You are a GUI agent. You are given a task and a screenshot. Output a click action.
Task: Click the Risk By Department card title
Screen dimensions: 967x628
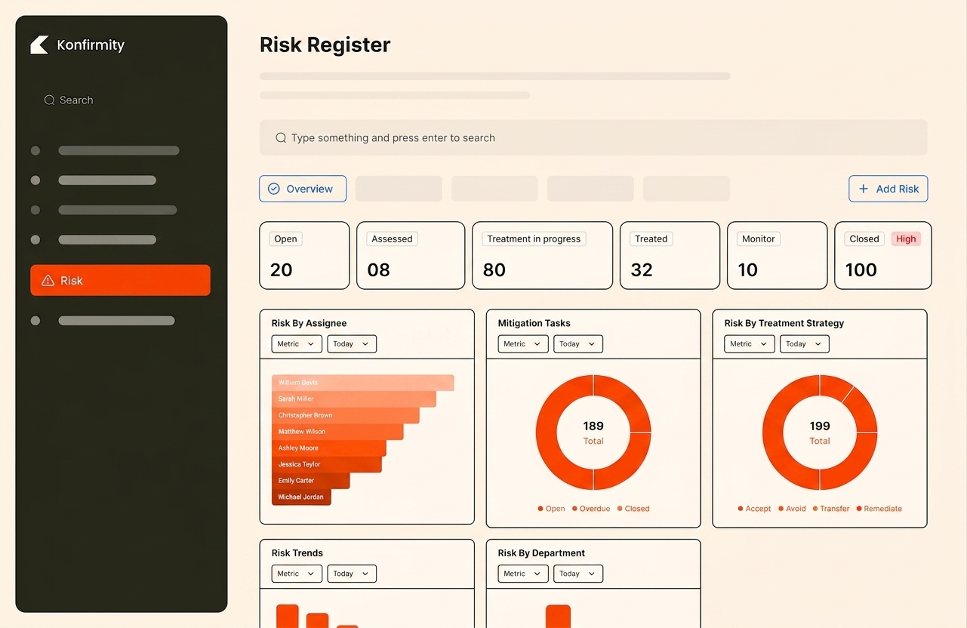point(541,553)
